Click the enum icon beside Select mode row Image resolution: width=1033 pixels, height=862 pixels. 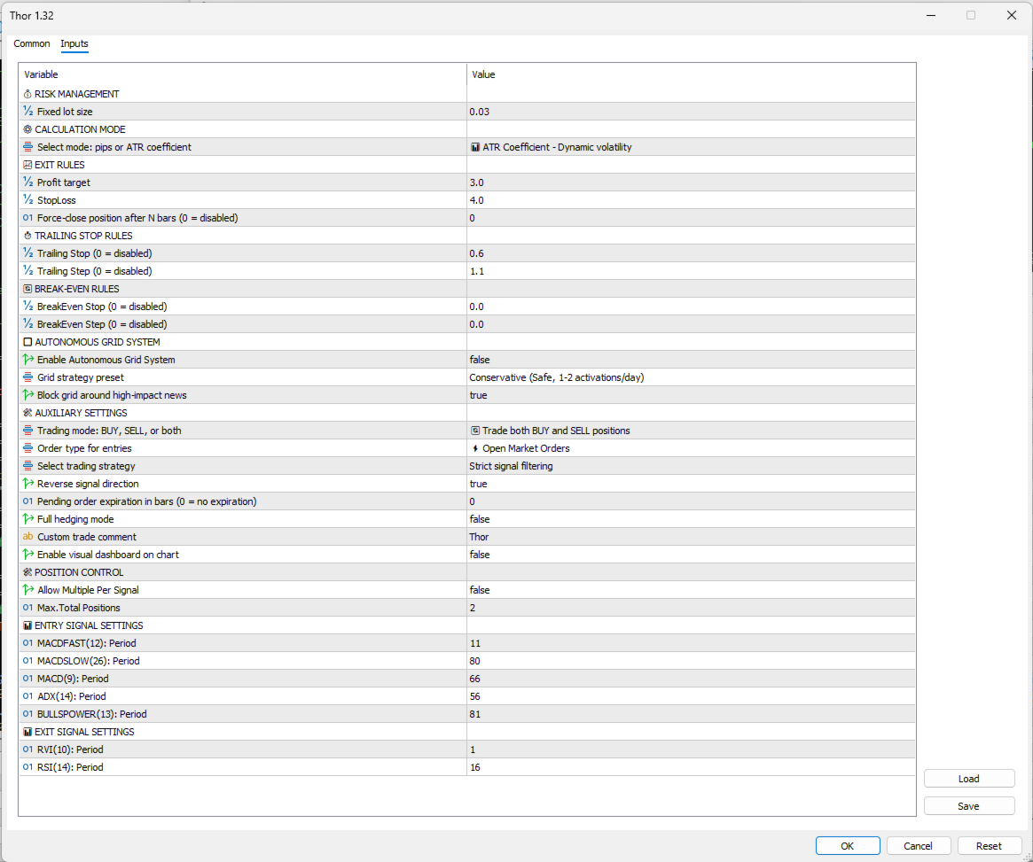coord(27,147)
